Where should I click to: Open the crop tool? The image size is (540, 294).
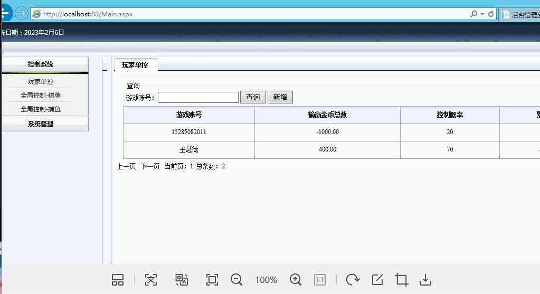click(x=402, y=280)
